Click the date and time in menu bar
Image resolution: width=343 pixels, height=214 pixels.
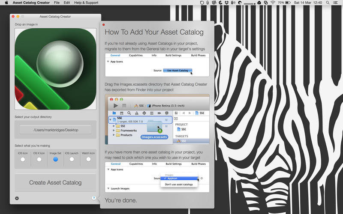tap(308, 3)
